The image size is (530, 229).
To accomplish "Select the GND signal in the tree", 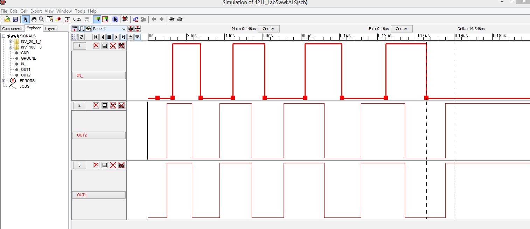I will (x=25, y=53).
